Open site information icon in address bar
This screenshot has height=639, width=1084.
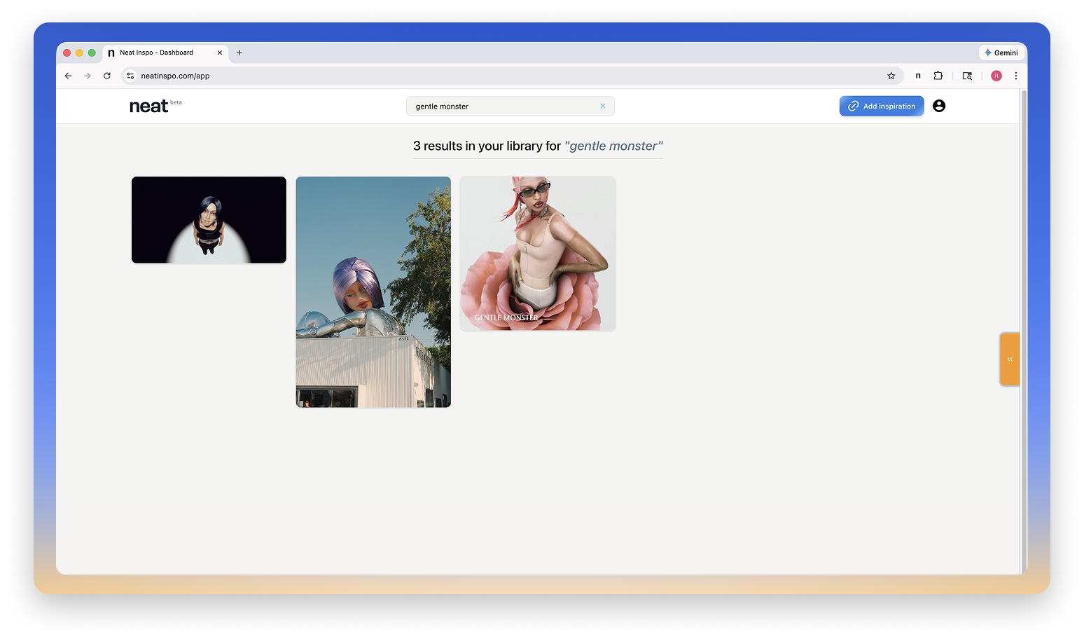130,76
